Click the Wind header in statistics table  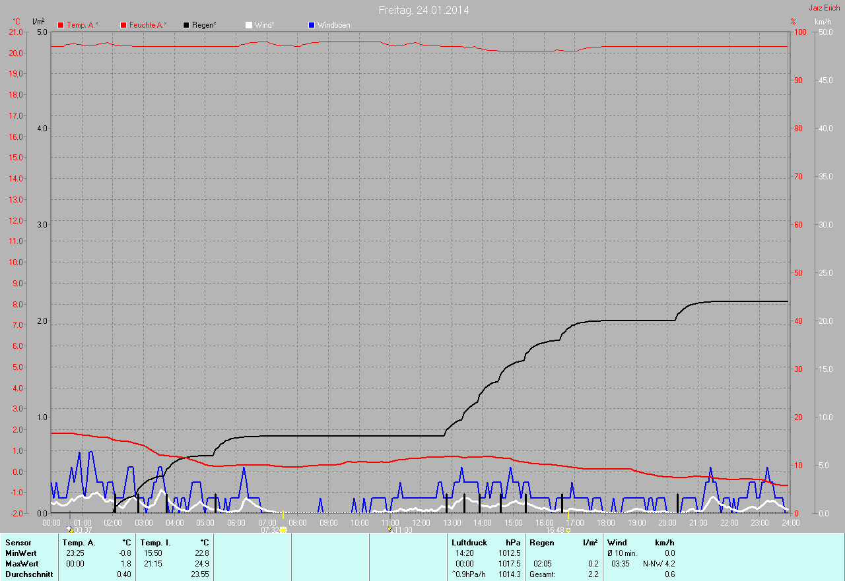(617, 543)
